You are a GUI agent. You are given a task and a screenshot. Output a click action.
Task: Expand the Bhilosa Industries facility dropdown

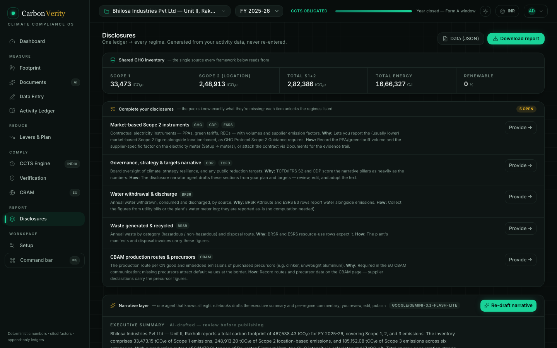pyautogui.click(x=165, y=11)
